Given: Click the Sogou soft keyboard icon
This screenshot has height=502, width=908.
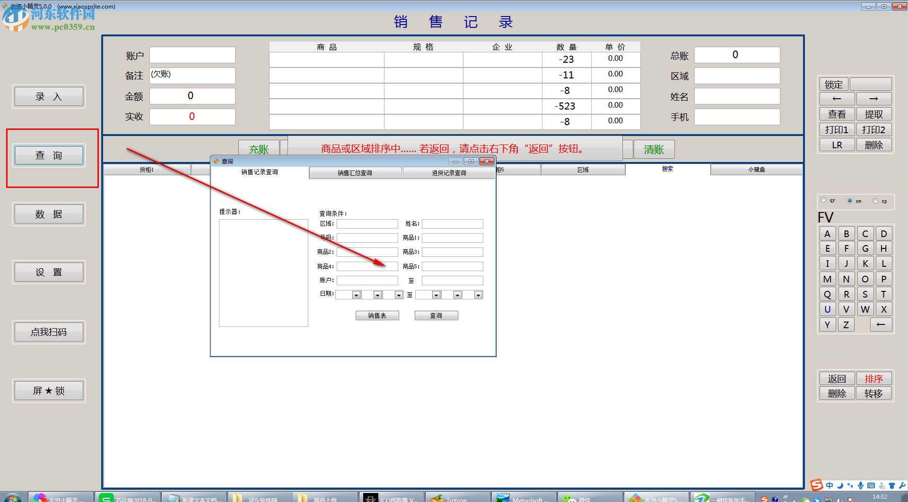Looking at the screenshot, I should (x=871, y=485).
